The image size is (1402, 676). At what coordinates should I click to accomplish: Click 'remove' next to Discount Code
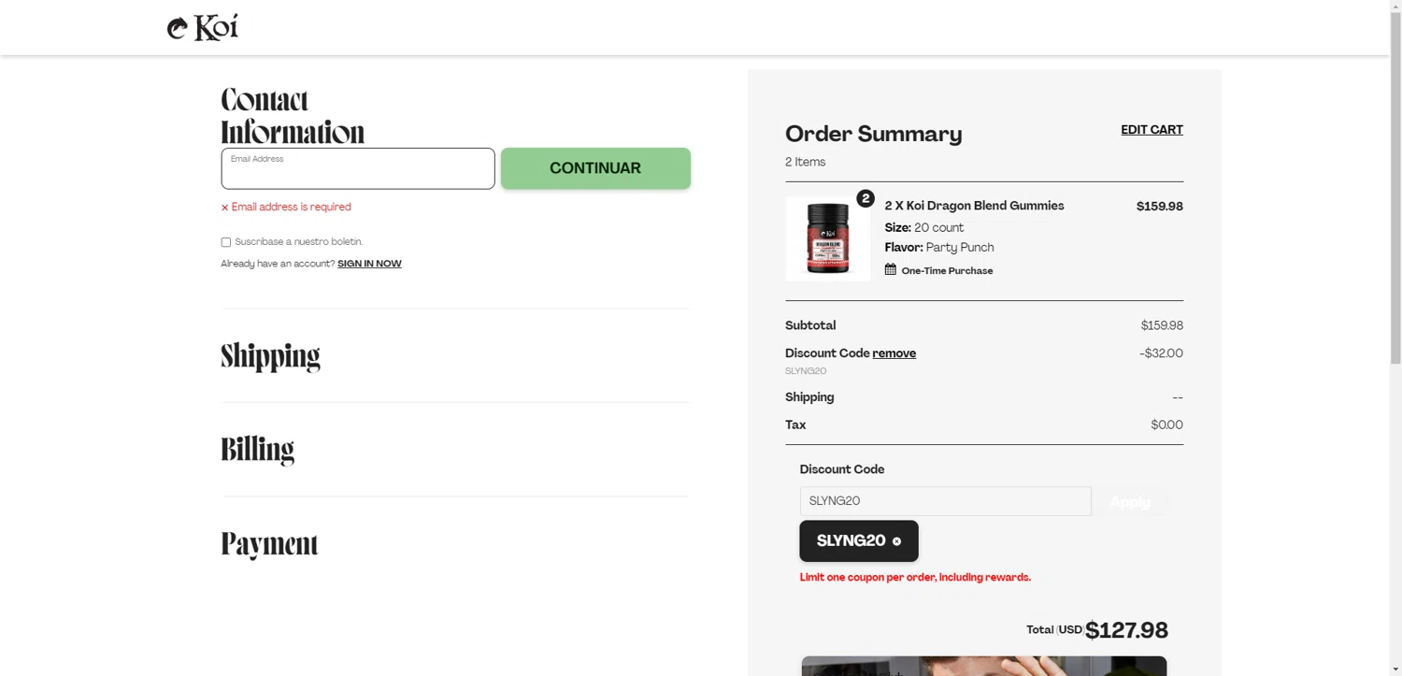894,353
